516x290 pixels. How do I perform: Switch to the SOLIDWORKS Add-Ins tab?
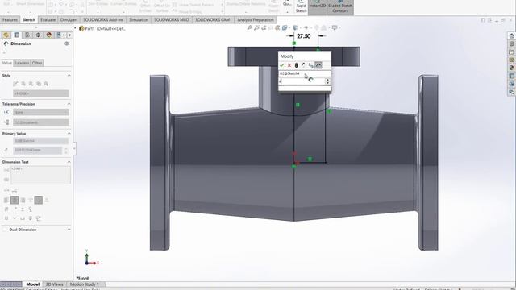[x=103, y=19]
